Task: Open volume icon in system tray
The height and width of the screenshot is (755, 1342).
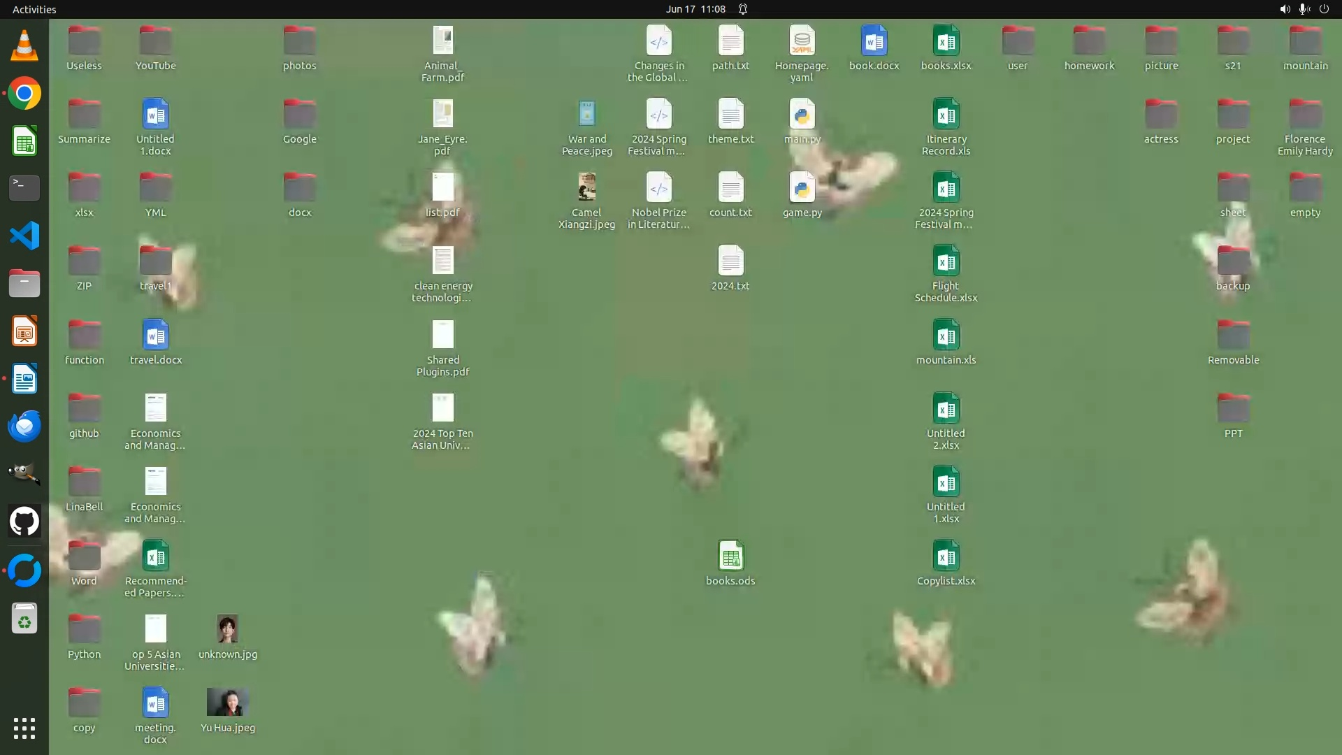Action: [1285, 9]
